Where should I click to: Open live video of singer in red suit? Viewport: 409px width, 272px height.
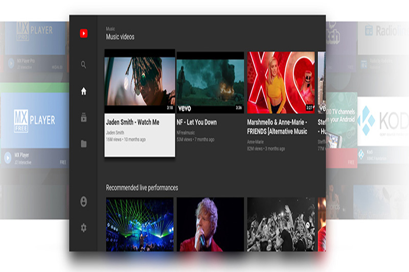point(210,225)
